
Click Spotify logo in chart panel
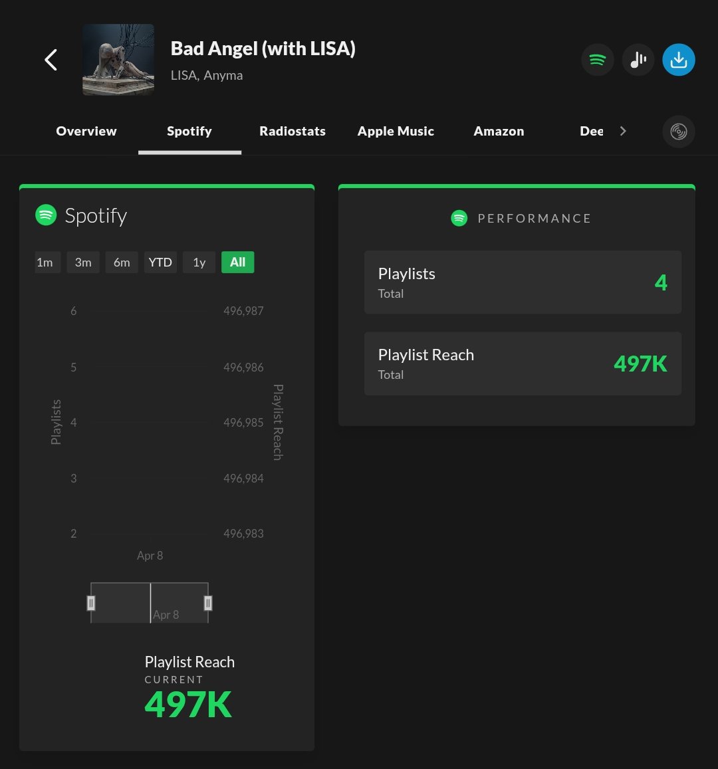pyautogui.click(x=46, y=215)
